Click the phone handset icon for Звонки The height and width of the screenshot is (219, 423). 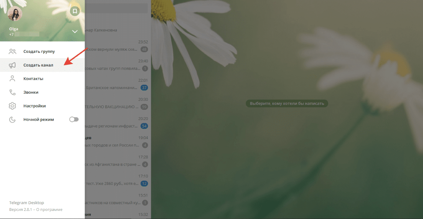point(12,92)
